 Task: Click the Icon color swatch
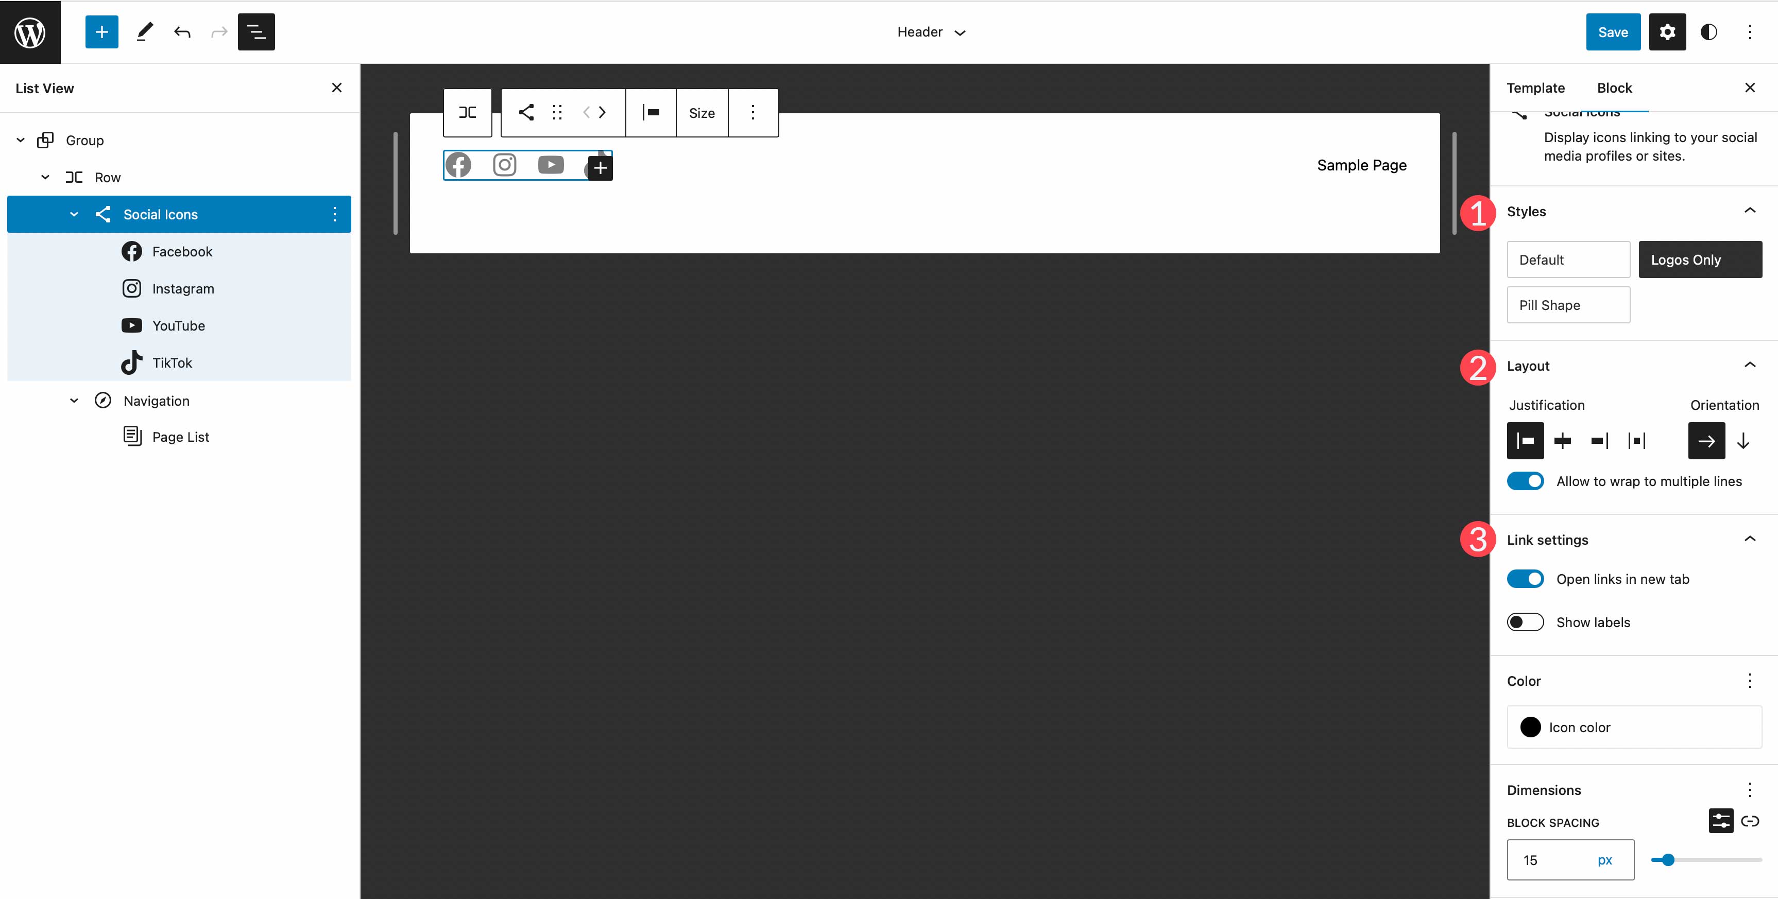click(x=1530, y=727)
